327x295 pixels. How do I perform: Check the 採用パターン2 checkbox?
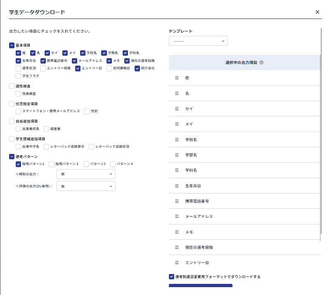pos(52,164)
